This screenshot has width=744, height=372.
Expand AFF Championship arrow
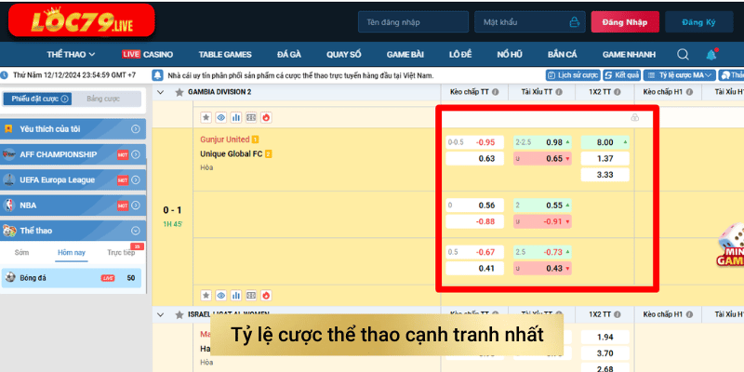point(136,154)
